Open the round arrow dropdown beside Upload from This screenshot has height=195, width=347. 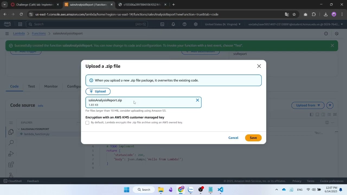330,105
